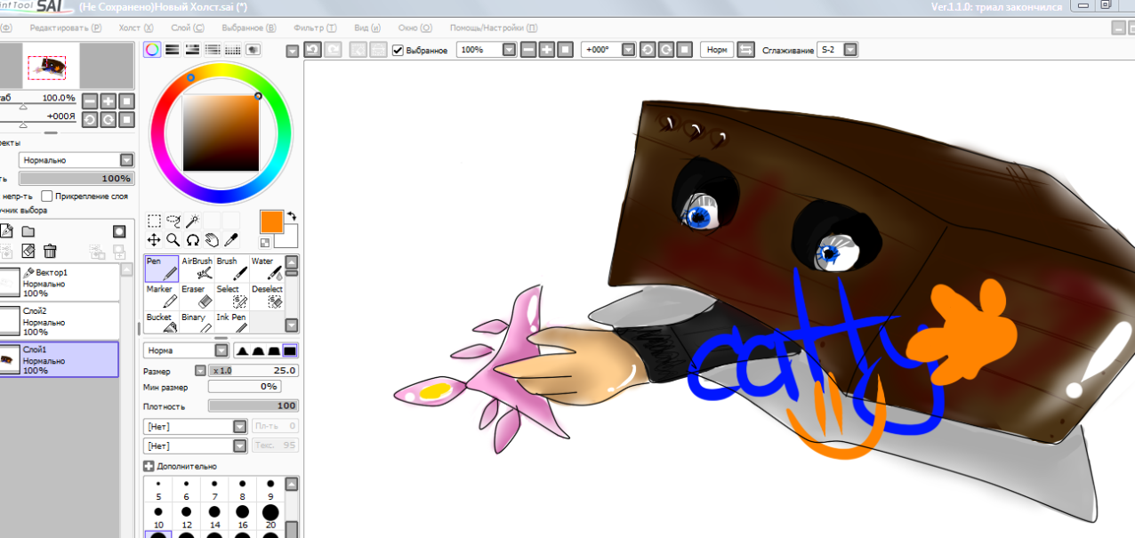This screenshot has width=1135, height=538.
Task: Toggle the swatches grid panel
Action: tap(232, 50)
